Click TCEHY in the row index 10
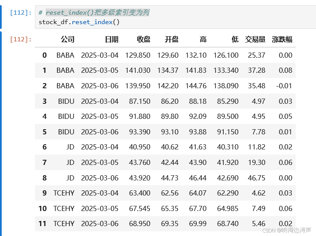Image resolution: width=316 pixels, height=236 pixels. pyautogui.click(x=64, y=208)
